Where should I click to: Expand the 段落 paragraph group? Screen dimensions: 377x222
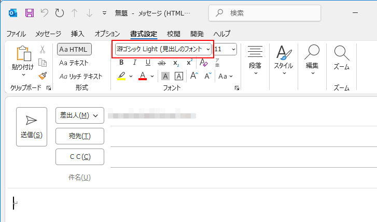click(255, 60)
